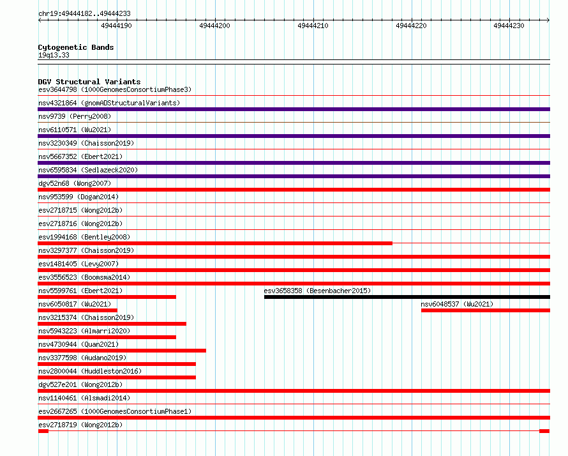Open variant nsv6110571 (Wu2021)
568x456 pixels.
[x=75, y=130]
